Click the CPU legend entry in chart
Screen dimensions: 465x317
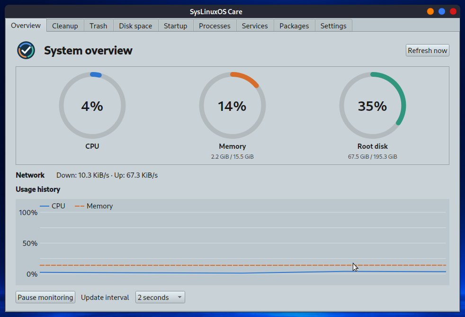[53, 206]
